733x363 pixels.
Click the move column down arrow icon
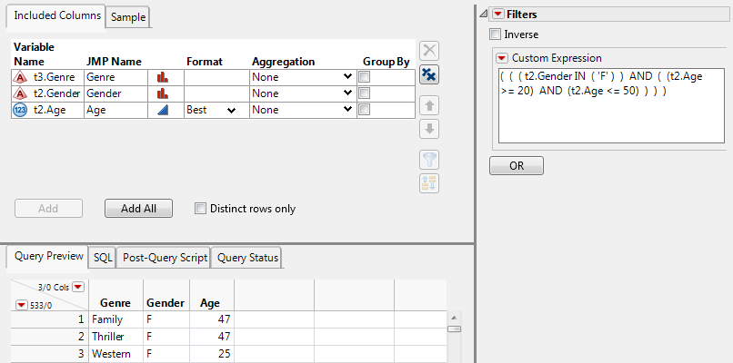pyautogui.click(x=429, y=129)
